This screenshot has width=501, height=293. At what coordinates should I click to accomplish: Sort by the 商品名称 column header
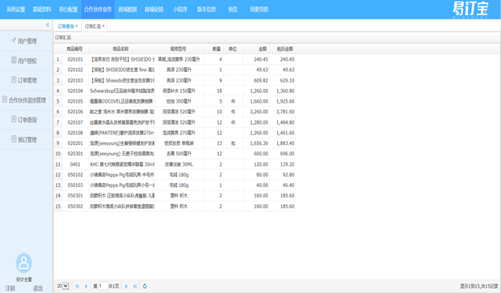120,49
